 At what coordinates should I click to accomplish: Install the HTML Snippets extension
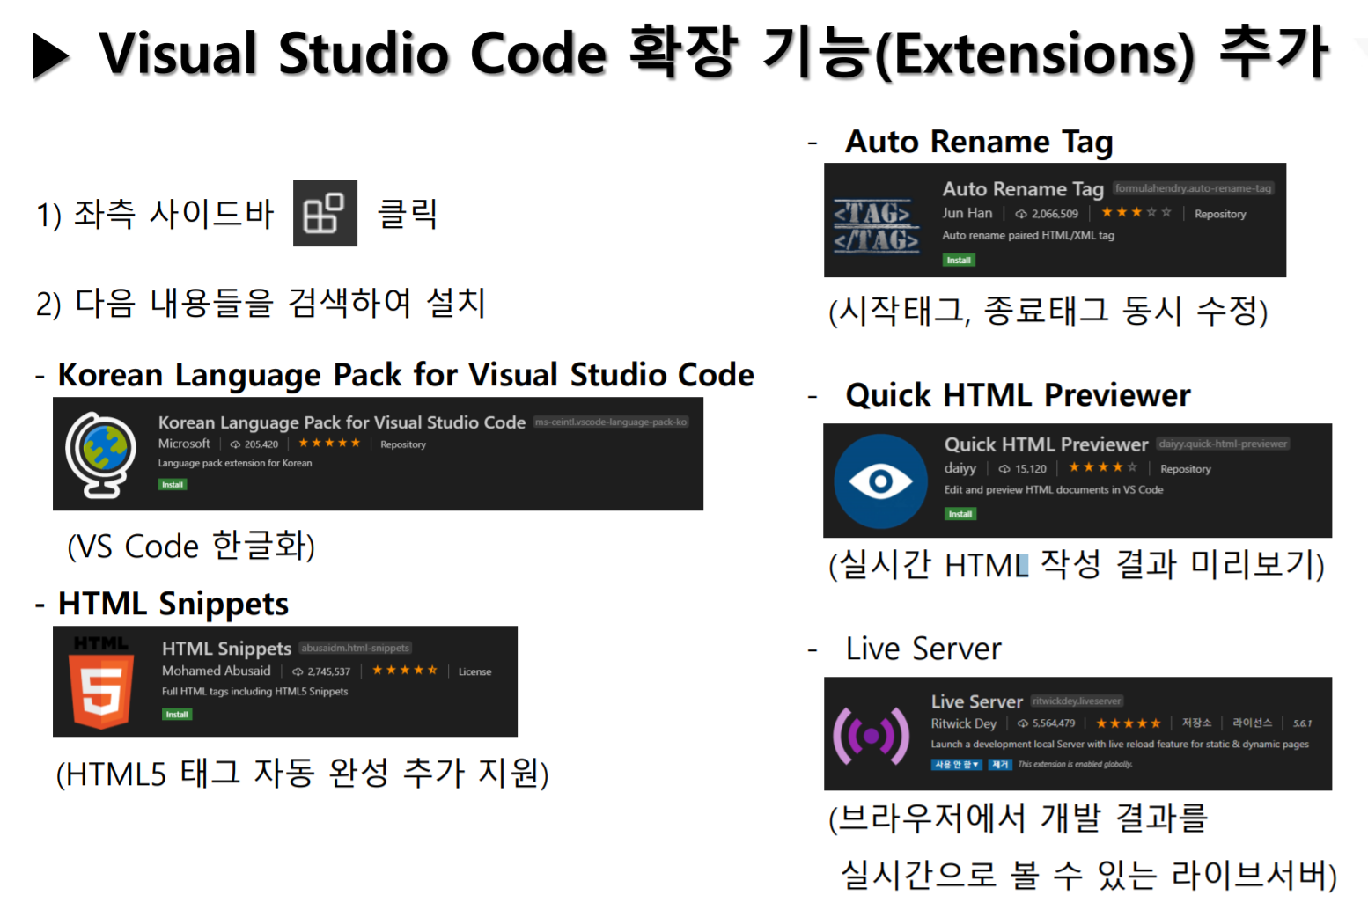click(x=177, y=715)
